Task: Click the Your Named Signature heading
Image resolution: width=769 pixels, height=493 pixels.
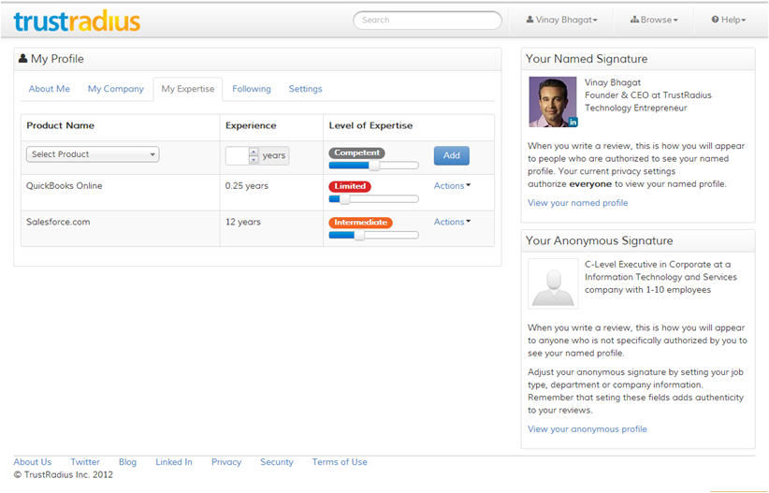Action: coord(587,59)
